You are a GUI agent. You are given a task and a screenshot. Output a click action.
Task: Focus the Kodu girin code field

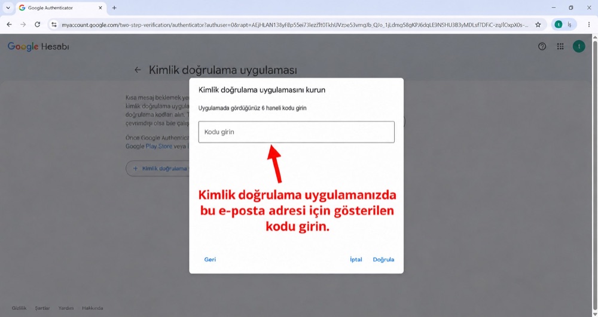coord(297,132)
